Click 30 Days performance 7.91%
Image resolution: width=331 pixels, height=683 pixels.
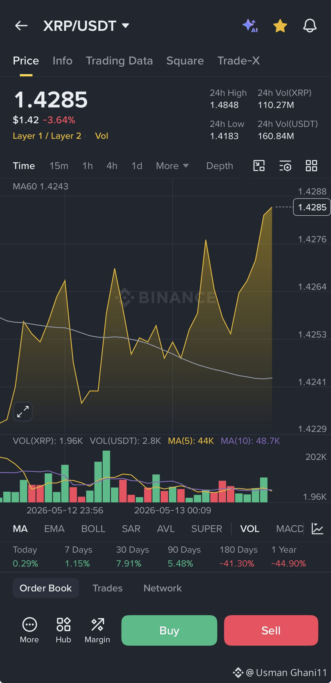[129, 564]
